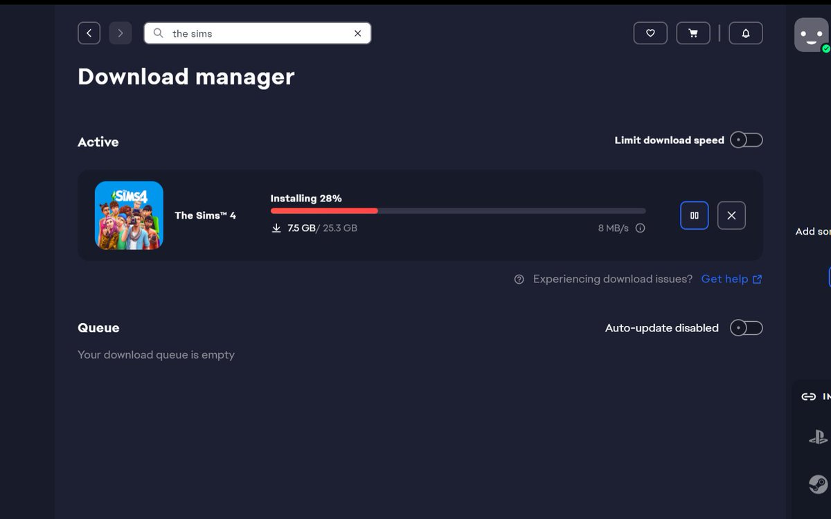Click The Sims™ 4 game title

coord(205,215)
